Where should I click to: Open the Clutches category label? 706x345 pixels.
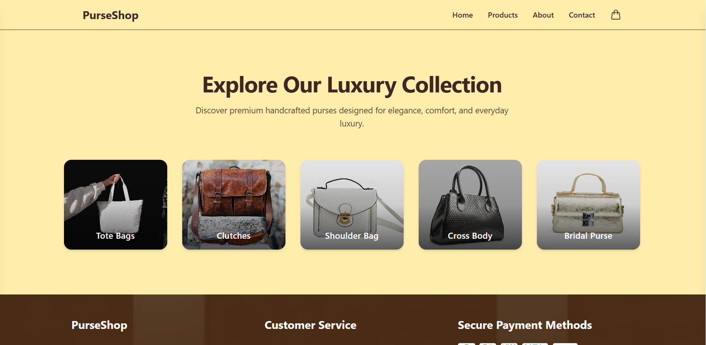233,236
